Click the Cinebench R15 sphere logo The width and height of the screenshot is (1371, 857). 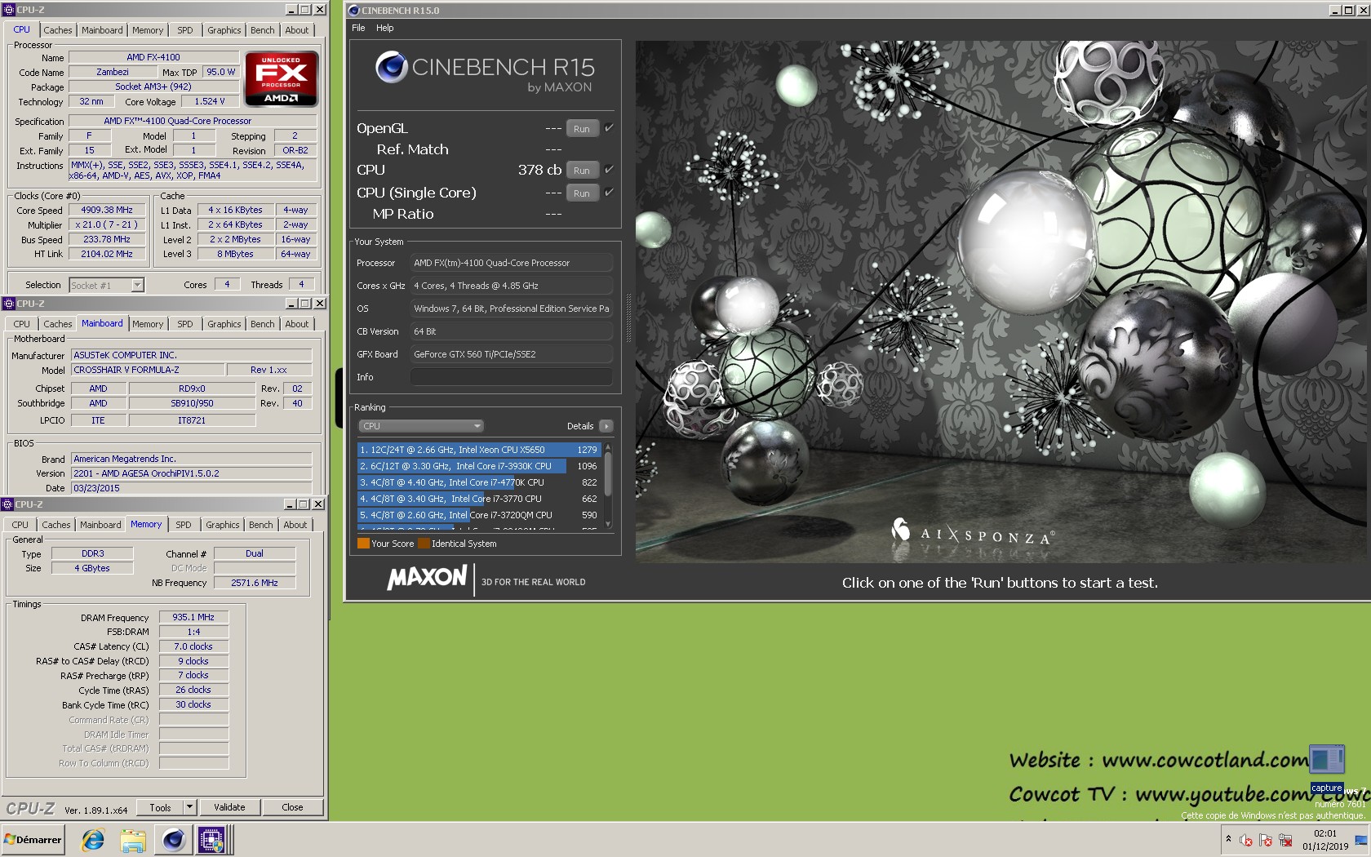point(392,67)
